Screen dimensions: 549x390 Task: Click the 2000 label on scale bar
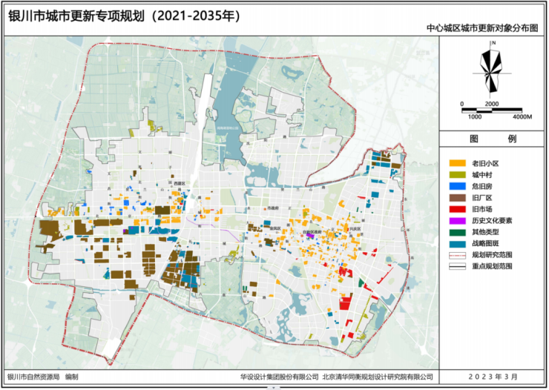coord(492,104)
